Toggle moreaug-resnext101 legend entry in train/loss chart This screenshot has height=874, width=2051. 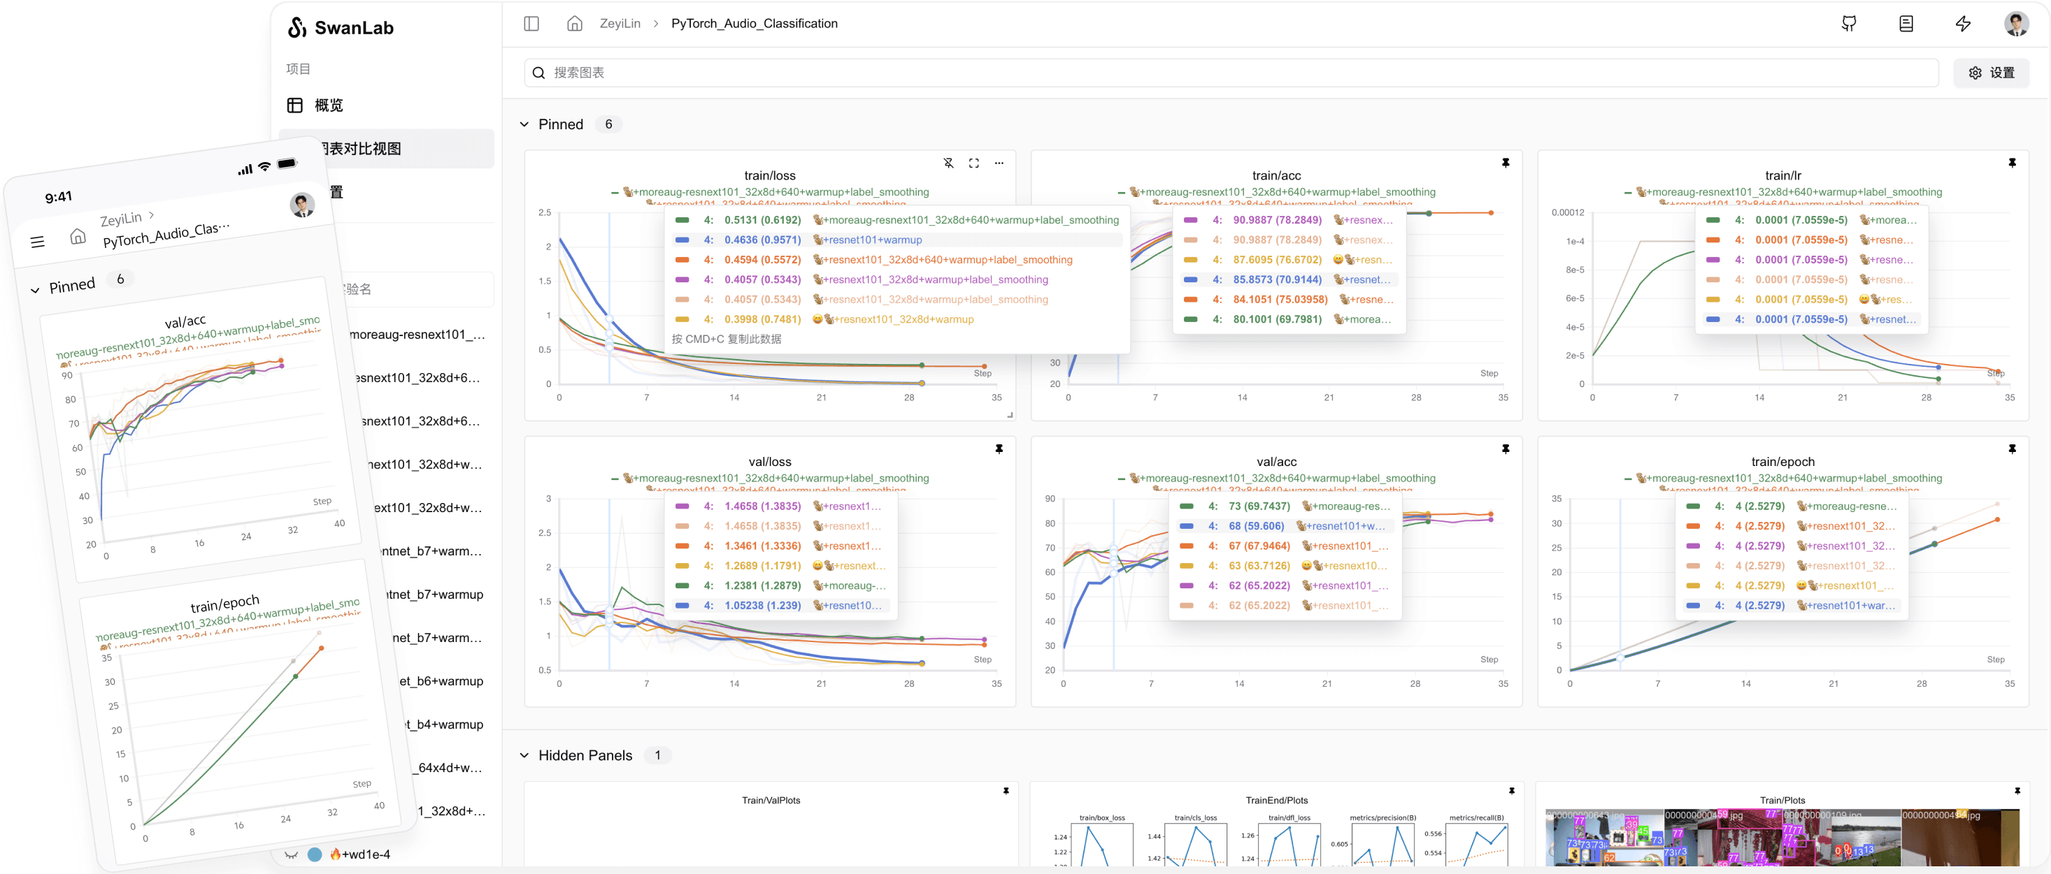(x=770, y=192)
